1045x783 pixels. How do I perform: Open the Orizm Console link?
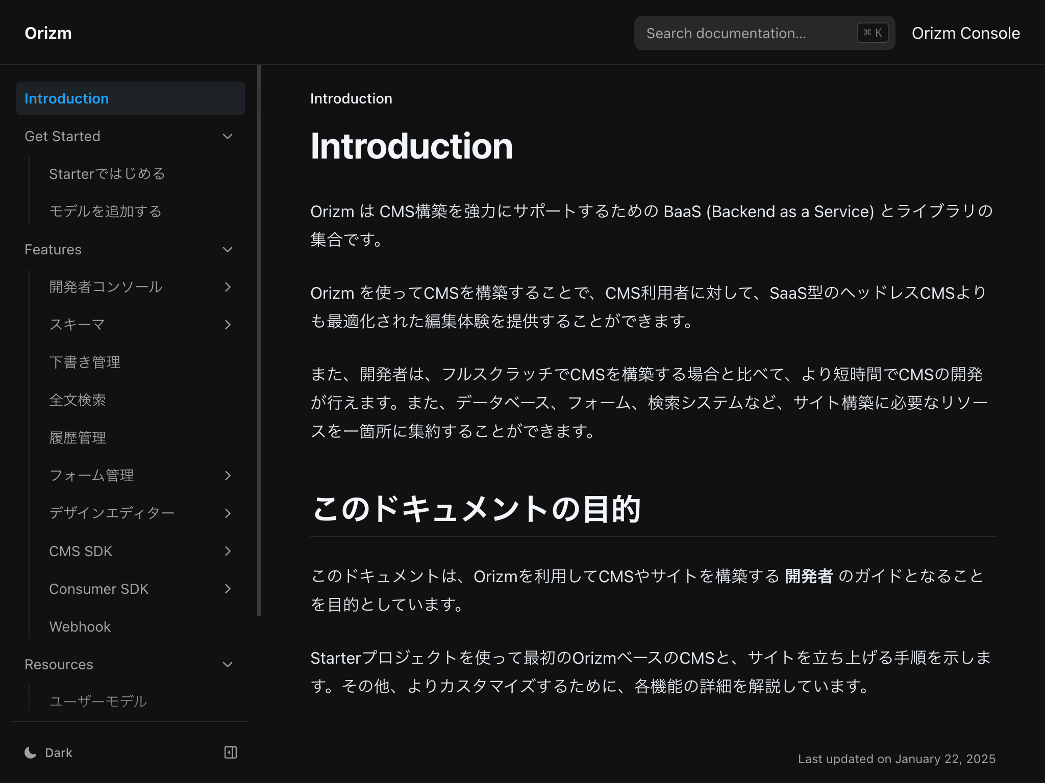(x=966, y=33)
